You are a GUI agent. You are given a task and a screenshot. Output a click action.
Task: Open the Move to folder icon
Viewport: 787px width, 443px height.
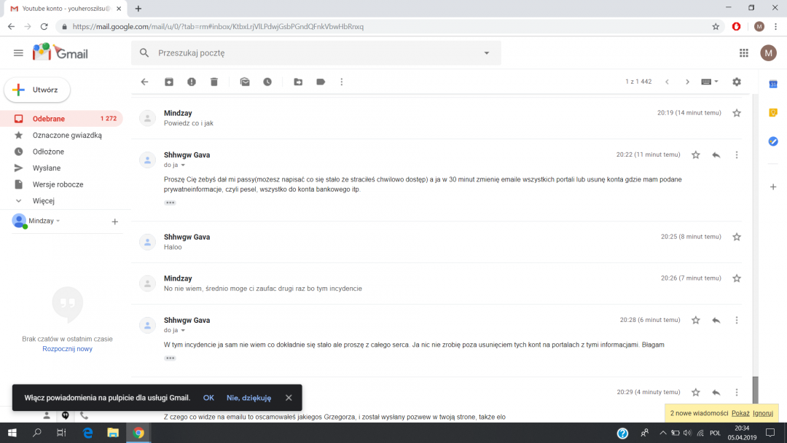click(298, 82)
